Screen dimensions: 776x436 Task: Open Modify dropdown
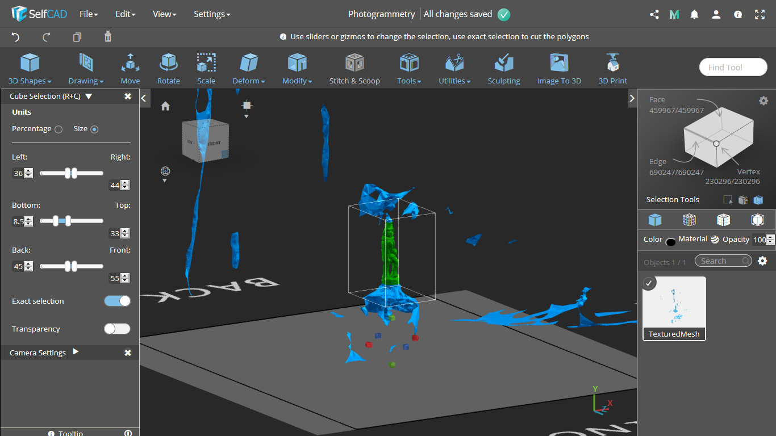297,69
